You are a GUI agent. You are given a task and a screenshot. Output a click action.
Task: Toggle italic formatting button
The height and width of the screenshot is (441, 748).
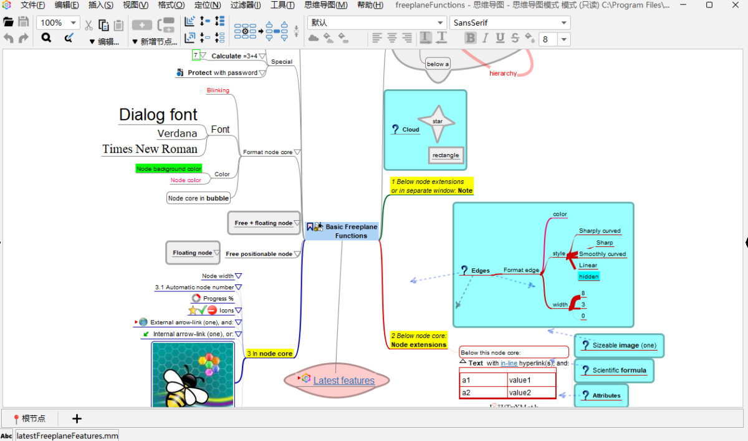(486, 38)
